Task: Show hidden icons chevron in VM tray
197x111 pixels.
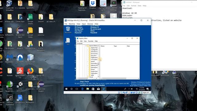Action: coord(129,89)
